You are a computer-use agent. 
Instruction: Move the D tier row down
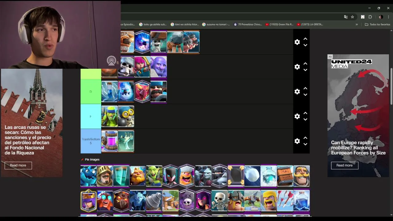tap(305, 95)
